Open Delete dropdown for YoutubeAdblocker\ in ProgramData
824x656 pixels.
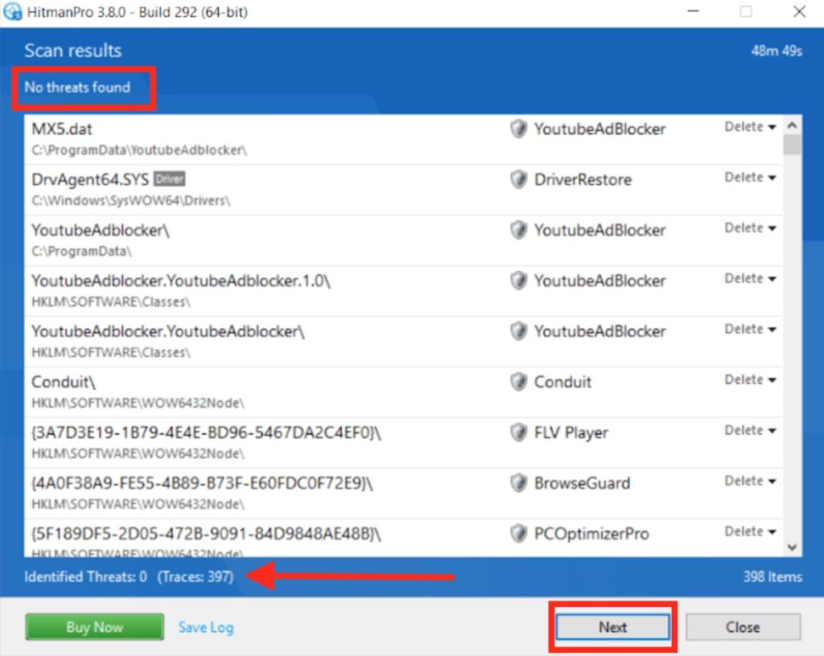coord(750,228)
